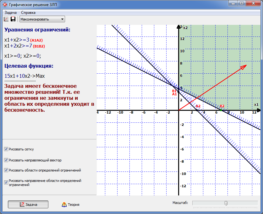Click point labels B1 A1 near the axis
Viewport: 263px width, 214px height.
(174, 92)
